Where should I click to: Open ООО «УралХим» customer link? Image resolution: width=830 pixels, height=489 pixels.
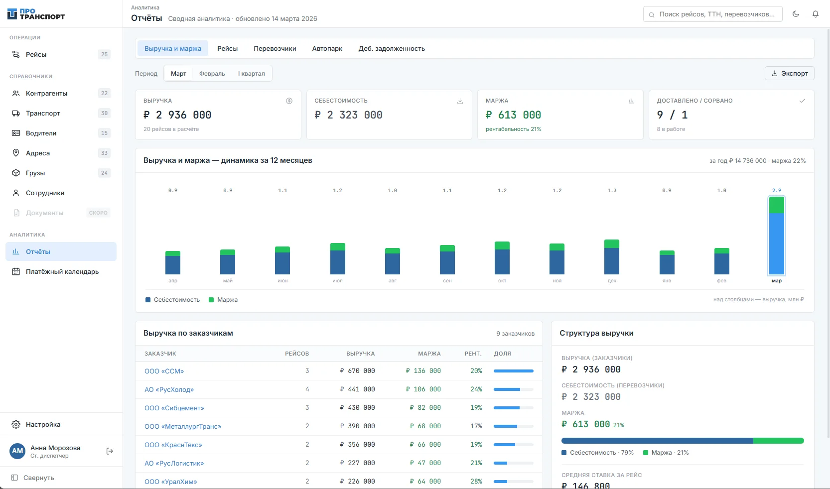[x=171, y=482]
